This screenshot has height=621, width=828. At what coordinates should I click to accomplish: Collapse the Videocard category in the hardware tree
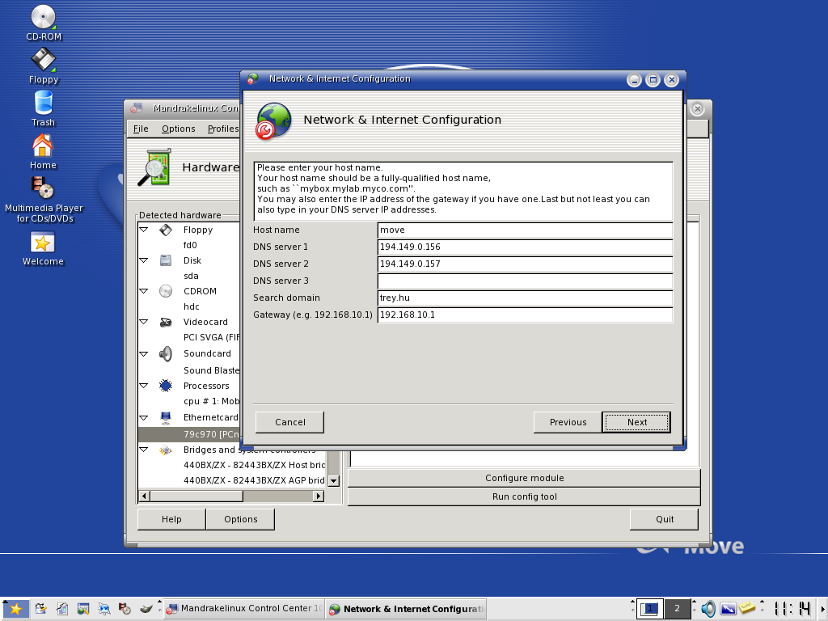click(144, 322)
